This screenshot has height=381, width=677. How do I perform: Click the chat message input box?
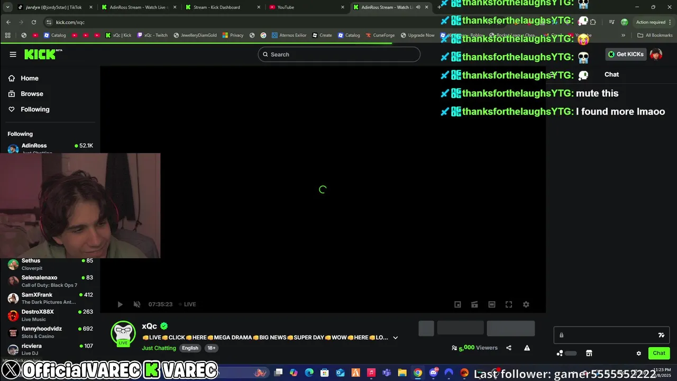(x=611, y=335)
